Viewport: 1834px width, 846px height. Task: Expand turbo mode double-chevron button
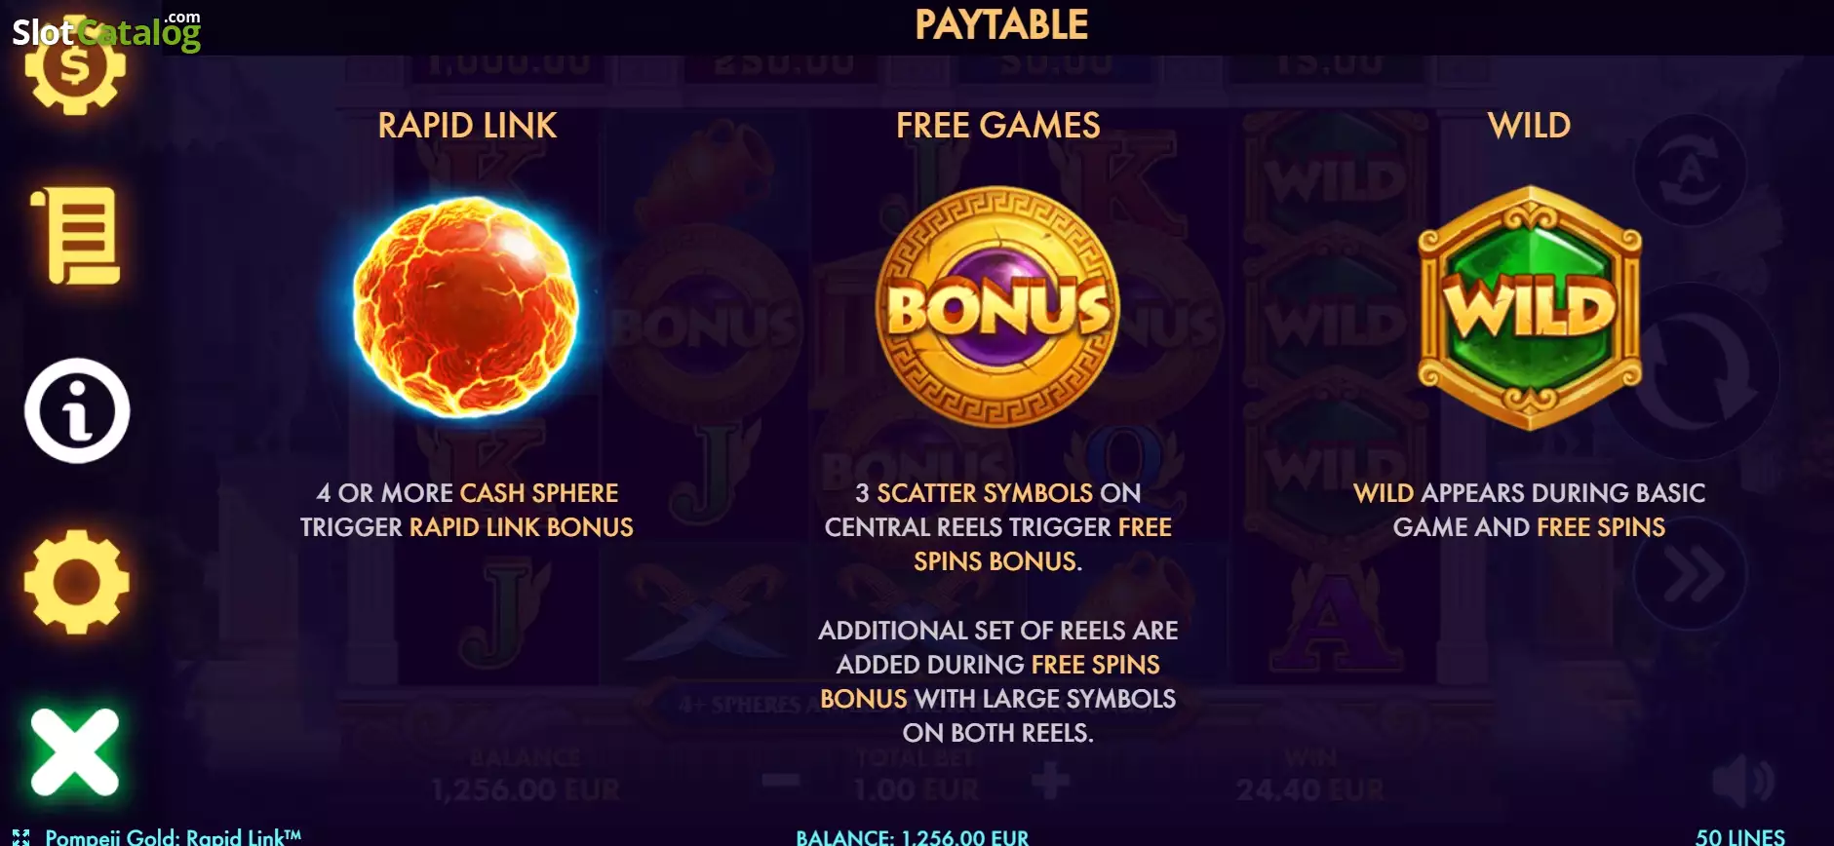[1690, 575]
